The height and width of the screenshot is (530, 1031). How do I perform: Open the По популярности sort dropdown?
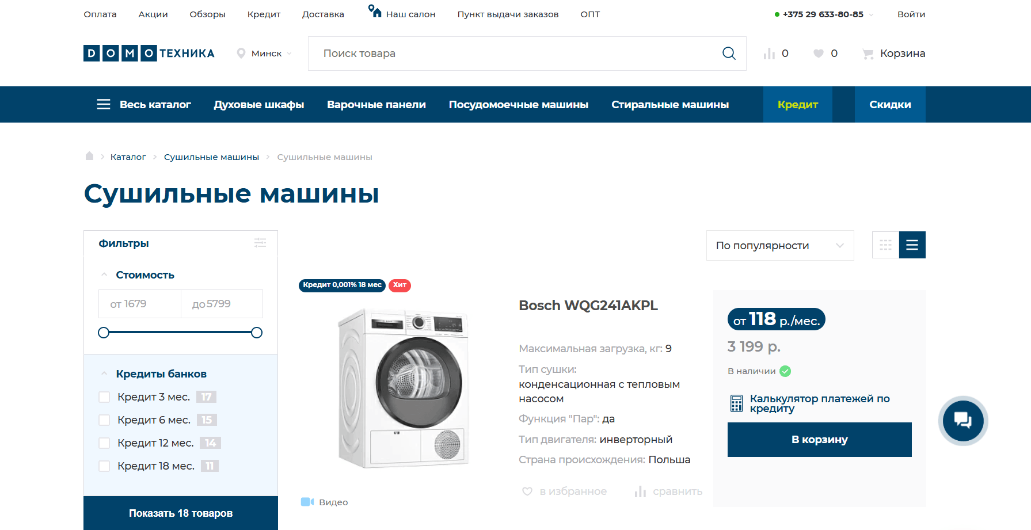click(x=780, y=246)
